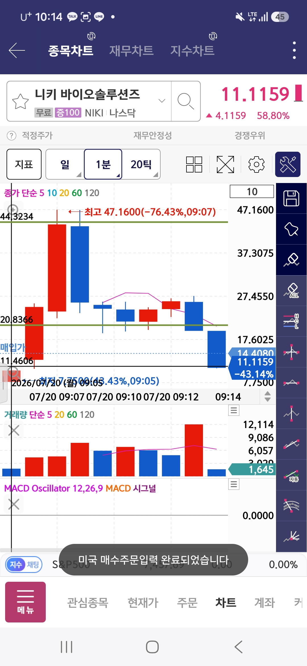Screen dimensions: 307x666
Task: Open 적정주가 section
Action: [38, 135]
